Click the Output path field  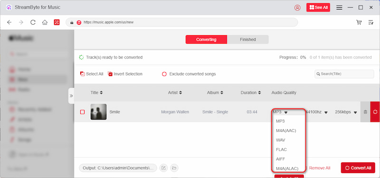(x=118, y=168)
